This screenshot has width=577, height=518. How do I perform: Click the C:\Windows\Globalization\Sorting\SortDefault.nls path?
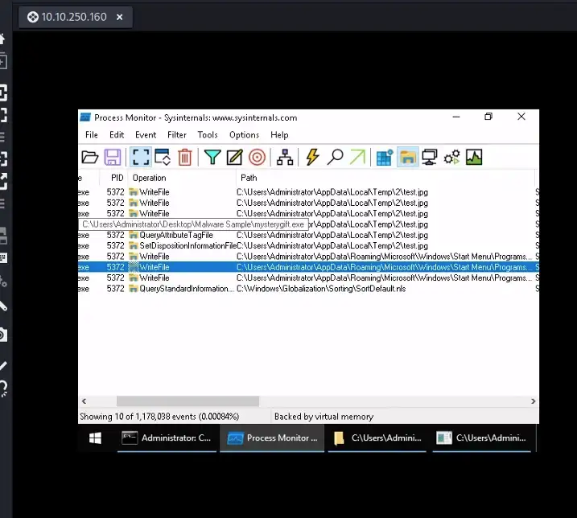(x=321, y=289)
